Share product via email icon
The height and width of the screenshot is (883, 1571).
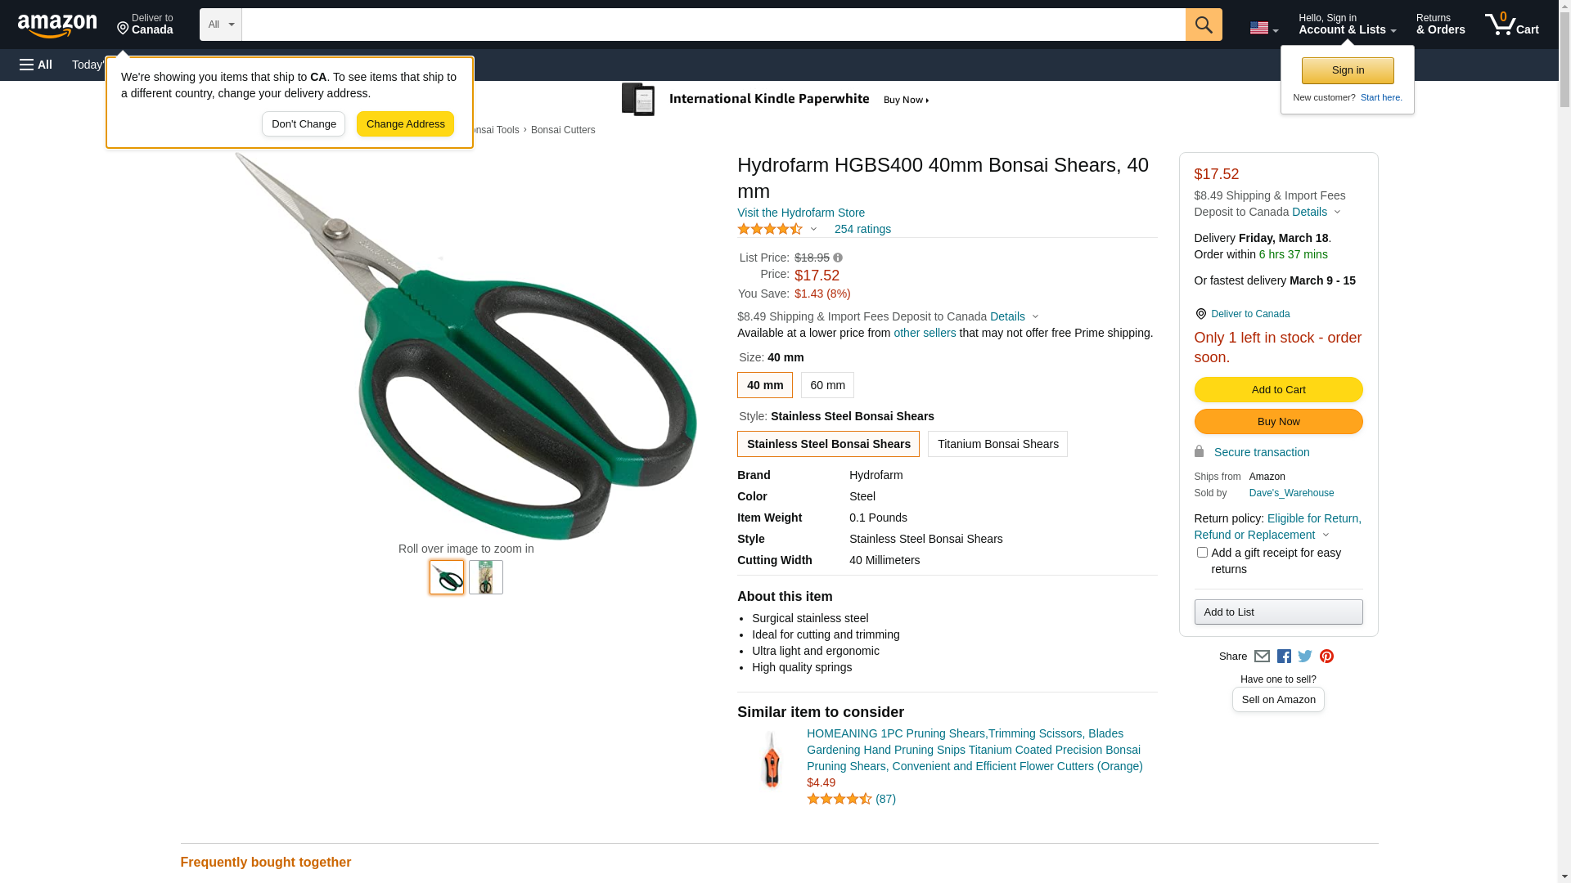1262,657
